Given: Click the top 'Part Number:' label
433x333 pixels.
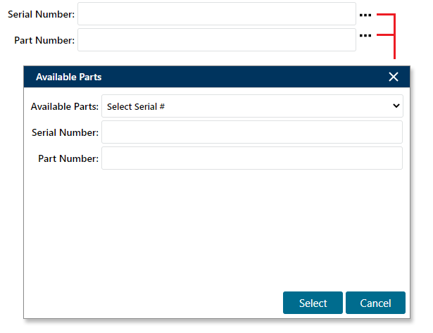Looking at the screenshot, I should (x=44, y=40).
